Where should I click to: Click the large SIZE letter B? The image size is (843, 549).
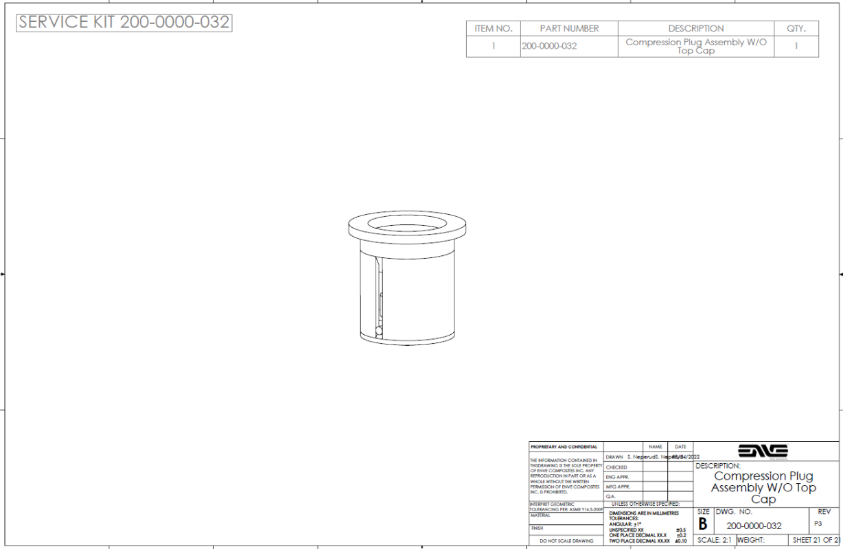click(x=703, y=525)
